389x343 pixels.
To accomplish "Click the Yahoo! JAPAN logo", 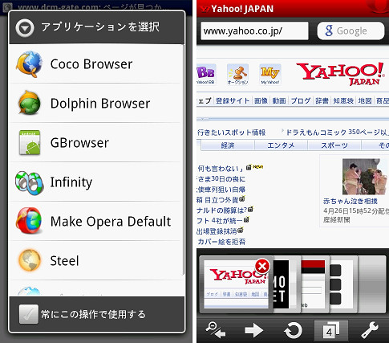I will pos(340,74).
